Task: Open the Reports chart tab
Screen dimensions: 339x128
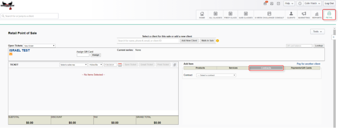Action: pos(317,15)
